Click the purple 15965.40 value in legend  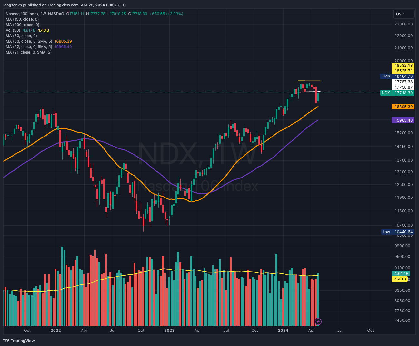point(63,47)
